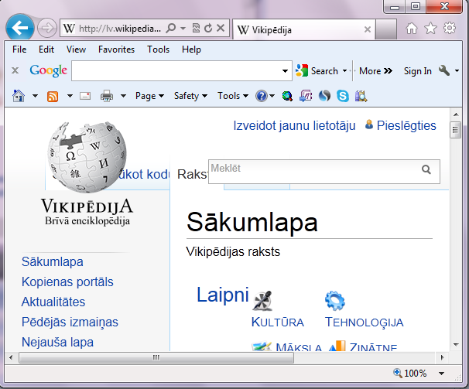Click the Read Mail envelope icon
Viewport: 469px width, 389px height.
tap(85, 96)
